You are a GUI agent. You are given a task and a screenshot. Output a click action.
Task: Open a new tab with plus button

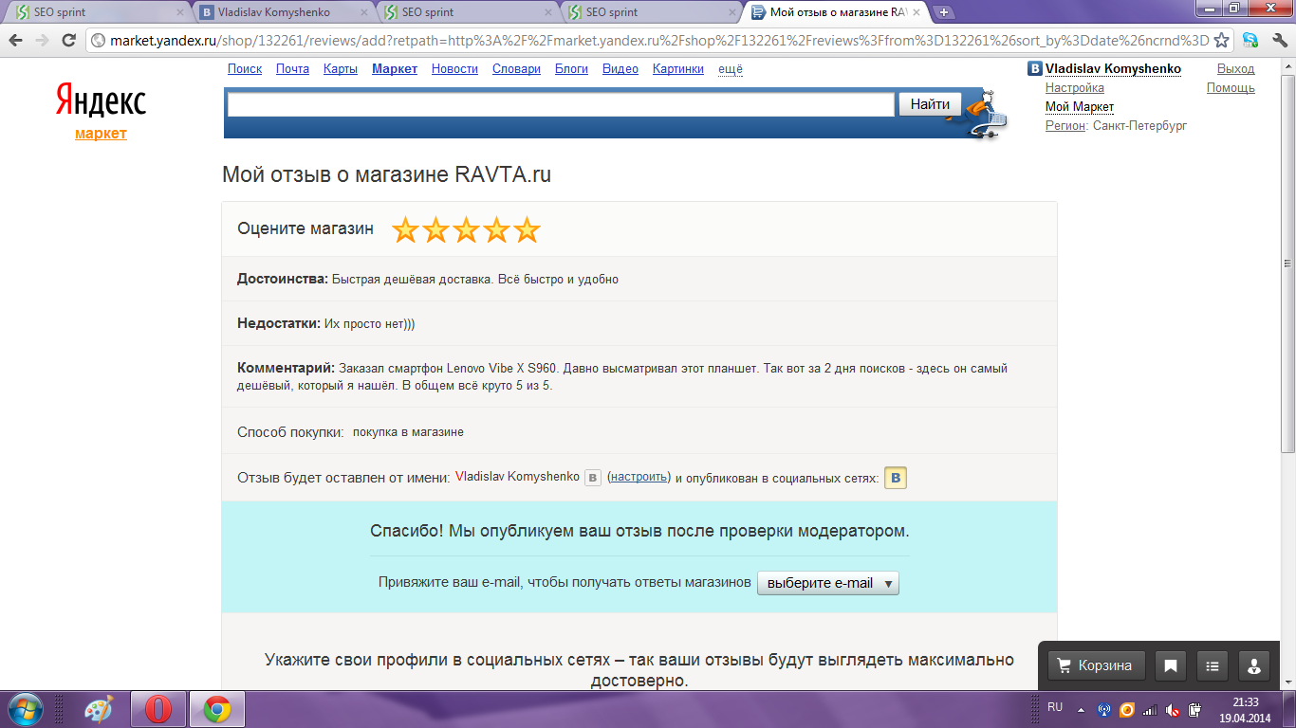tap(944, 12)
